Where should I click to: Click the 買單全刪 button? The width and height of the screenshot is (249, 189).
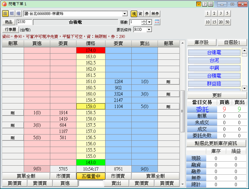coord(26,176)
